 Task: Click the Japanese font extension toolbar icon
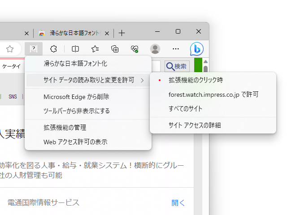click(34, 49)
